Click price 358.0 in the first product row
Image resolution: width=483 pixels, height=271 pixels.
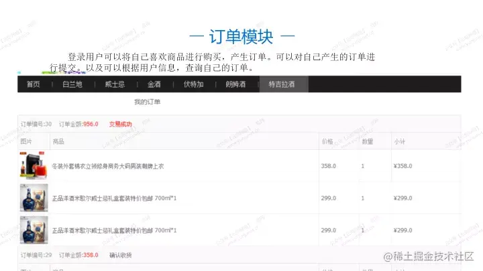(328, 166)
